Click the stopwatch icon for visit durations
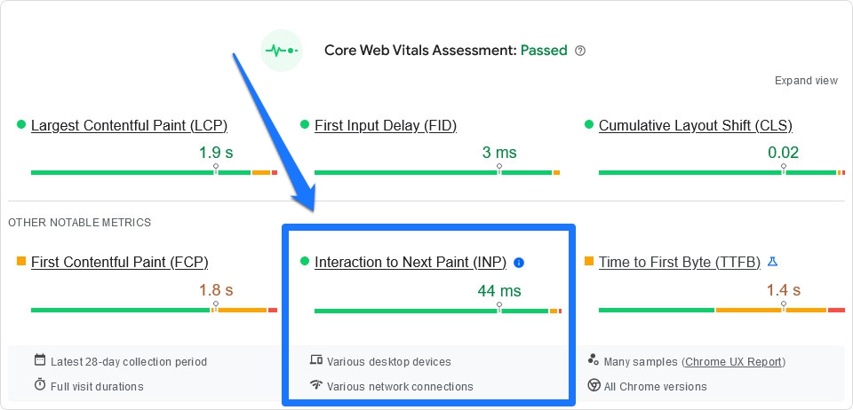Screen dimensions: 853x410 (x=40, y=385)
